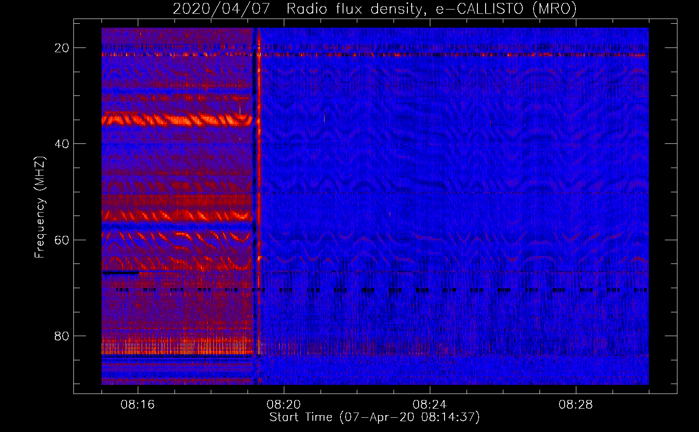Click the '08:16' time tick label
This screenshot has height=432, width=699.
click(138, 405)
